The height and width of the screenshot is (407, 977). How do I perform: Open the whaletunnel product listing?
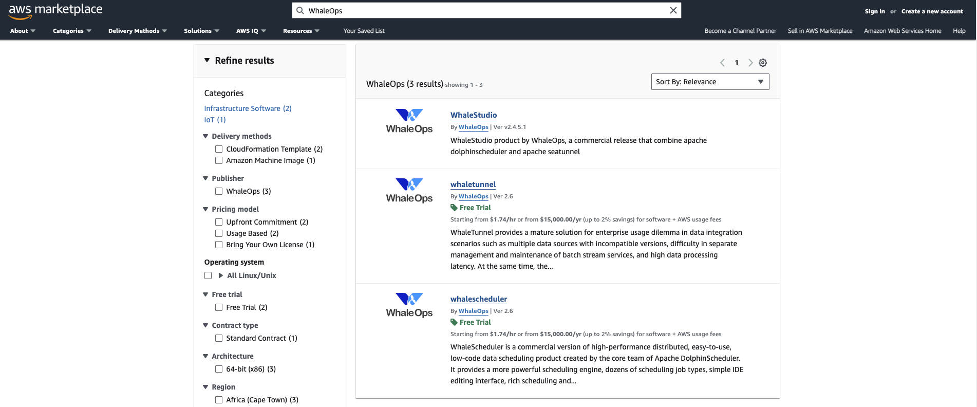(x=473, y=184)
